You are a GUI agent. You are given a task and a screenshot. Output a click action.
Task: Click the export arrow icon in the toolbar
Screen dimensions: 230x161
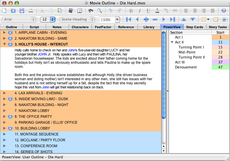(x=225, y=19)
